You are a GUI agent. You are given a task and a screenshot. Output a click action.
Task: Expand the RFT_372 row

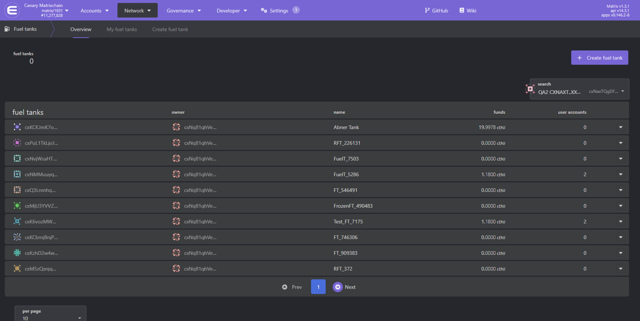coord(621,269)
